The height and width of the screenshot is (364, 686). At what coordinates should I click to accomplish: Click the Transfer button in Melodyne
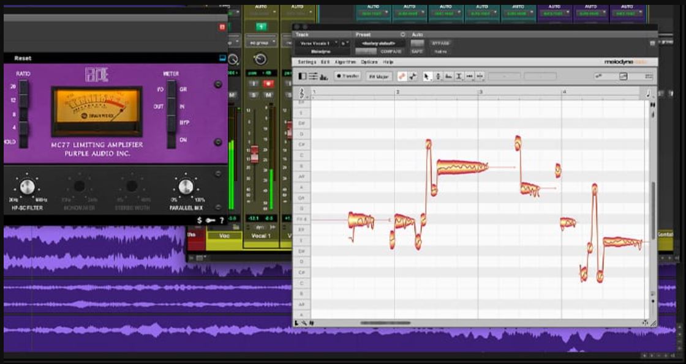[x=348, y=76]
